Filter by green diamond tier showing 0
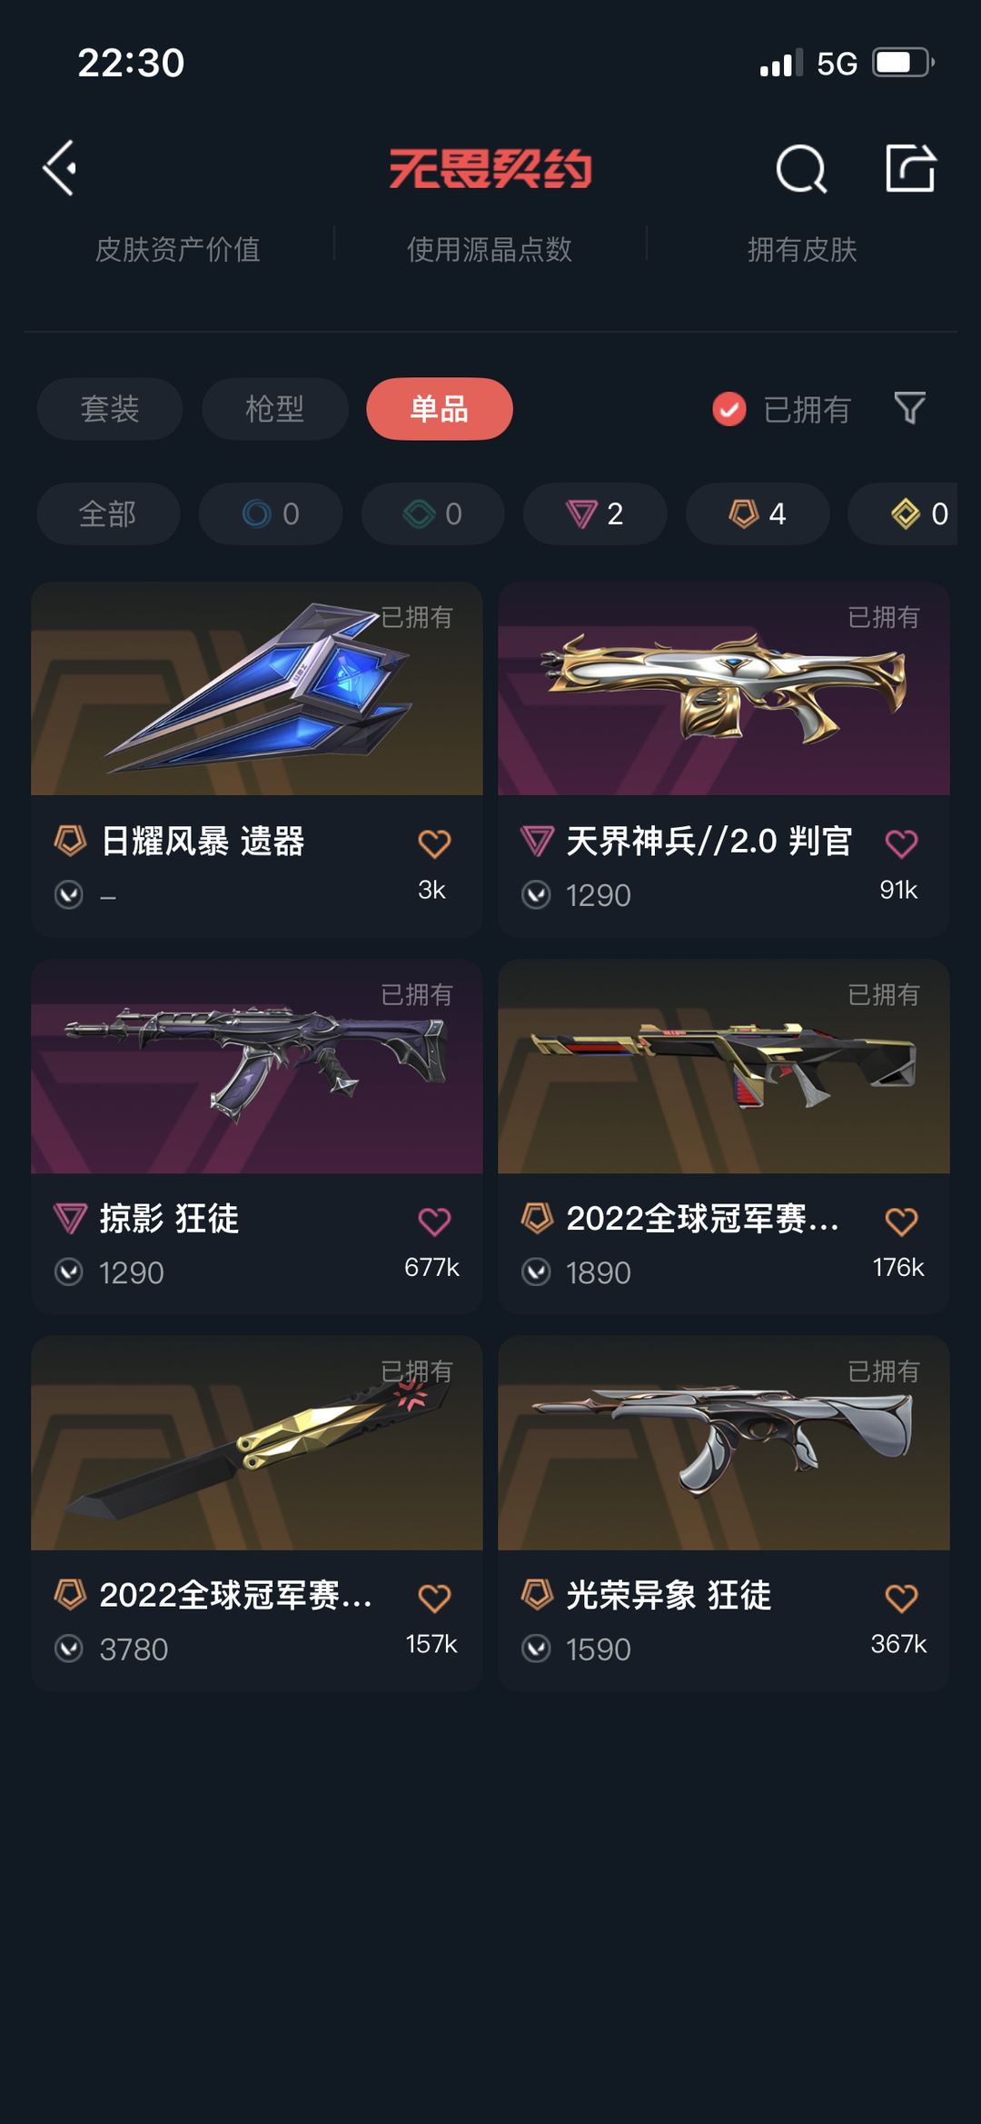Viewport: 981px width, 2124px height. tap(432, 514)
